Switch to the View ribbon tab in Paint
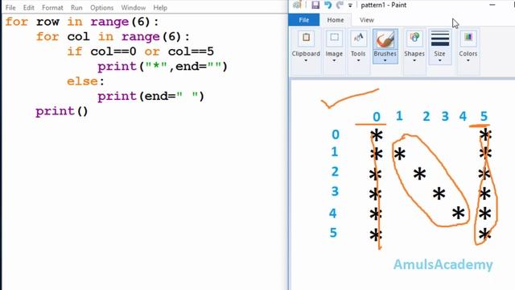Viewport: 515px width, 290px height. pos(367,20)
